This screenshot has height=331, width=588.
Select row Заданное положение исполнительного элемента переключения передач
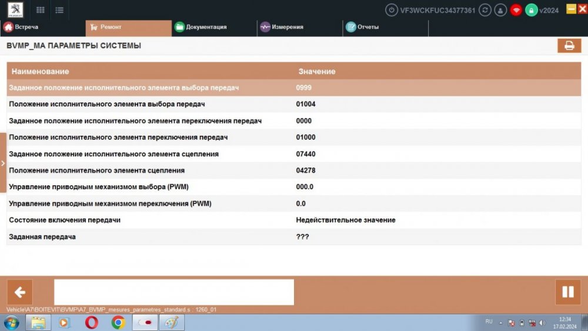[294, 121]
